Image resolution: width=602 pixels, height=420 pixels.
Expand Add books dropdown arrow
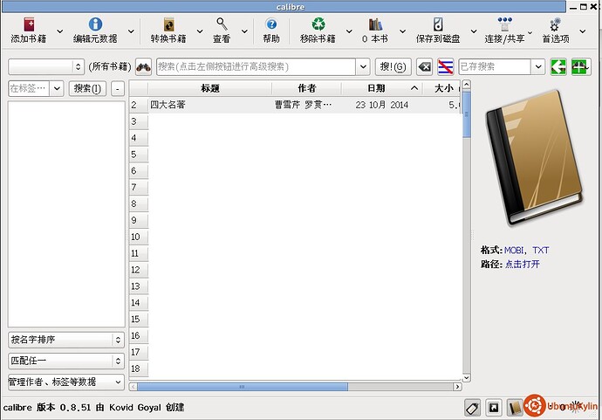tap(60, 31)
